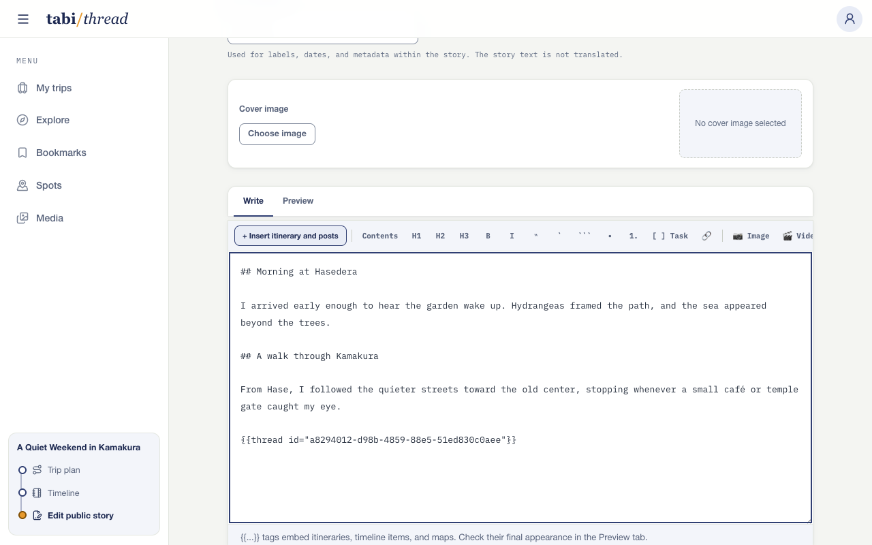Image resolution: width=872 pixels, height=545 pixels.
Task: Click the "## Morning at Hasedera" heading line
Action: point(298,271)
